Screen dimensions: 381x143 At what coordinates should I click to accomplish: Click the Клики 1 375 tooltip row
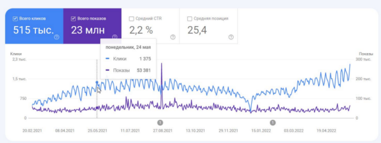pos(128,59)
